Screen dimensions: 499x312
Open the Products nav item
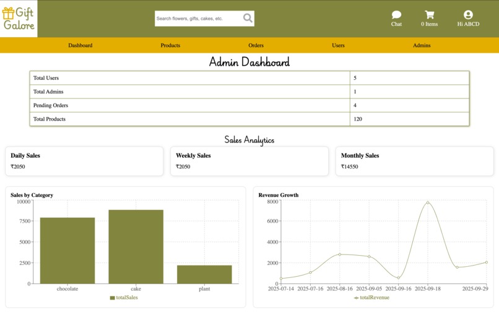pyautogui.click(x=170, y=45)
